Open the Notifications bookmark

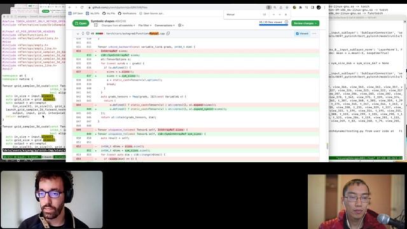[127, 13]
